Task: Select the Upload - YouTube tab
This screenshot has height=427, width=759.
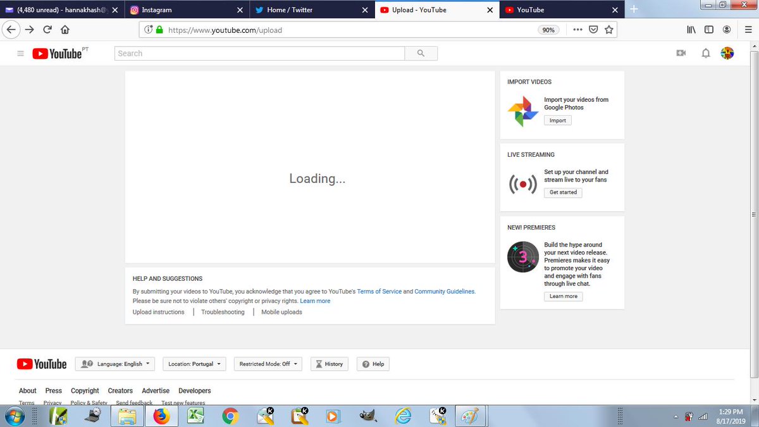Action: (438, 9)
